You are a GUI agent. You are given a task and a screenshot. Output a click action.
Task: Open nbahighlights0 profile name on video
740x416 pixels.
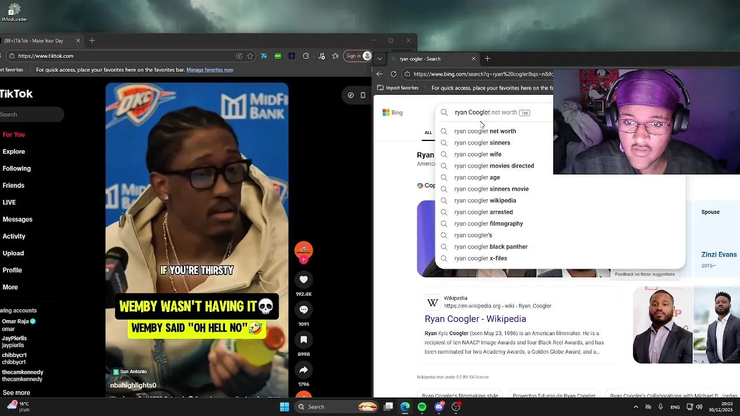(134, 385)
